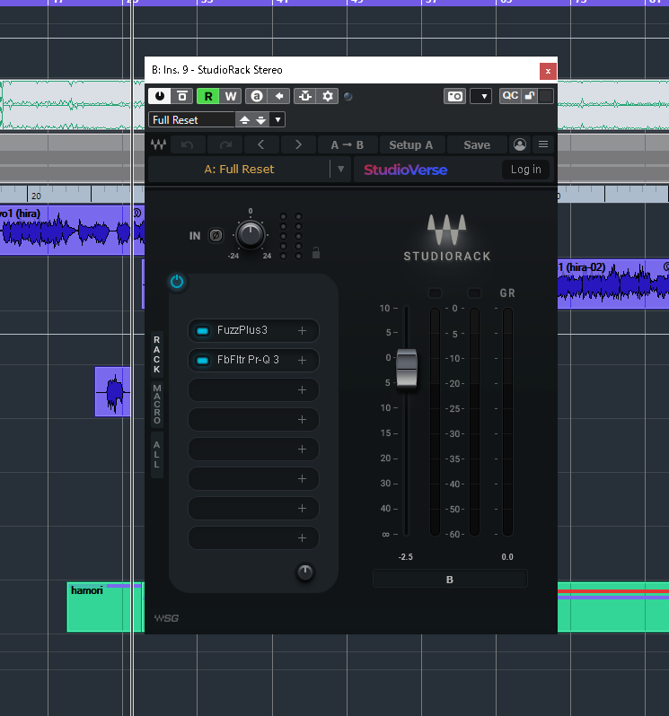
Task: Bypass the FuzzPlus3 plugin LED
Action: pos(202,330)
